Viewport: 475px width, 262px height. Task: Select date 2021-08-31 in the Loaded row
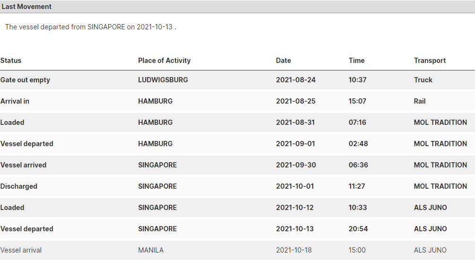tap(295, 122)
